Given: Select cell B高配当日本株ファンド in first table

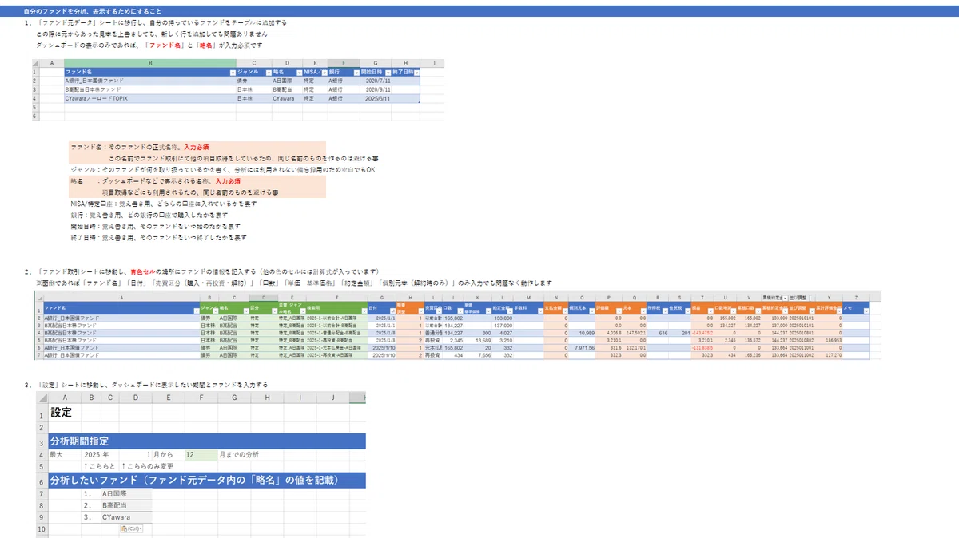Looking at the screenshot, I should (x=150, y=89).
